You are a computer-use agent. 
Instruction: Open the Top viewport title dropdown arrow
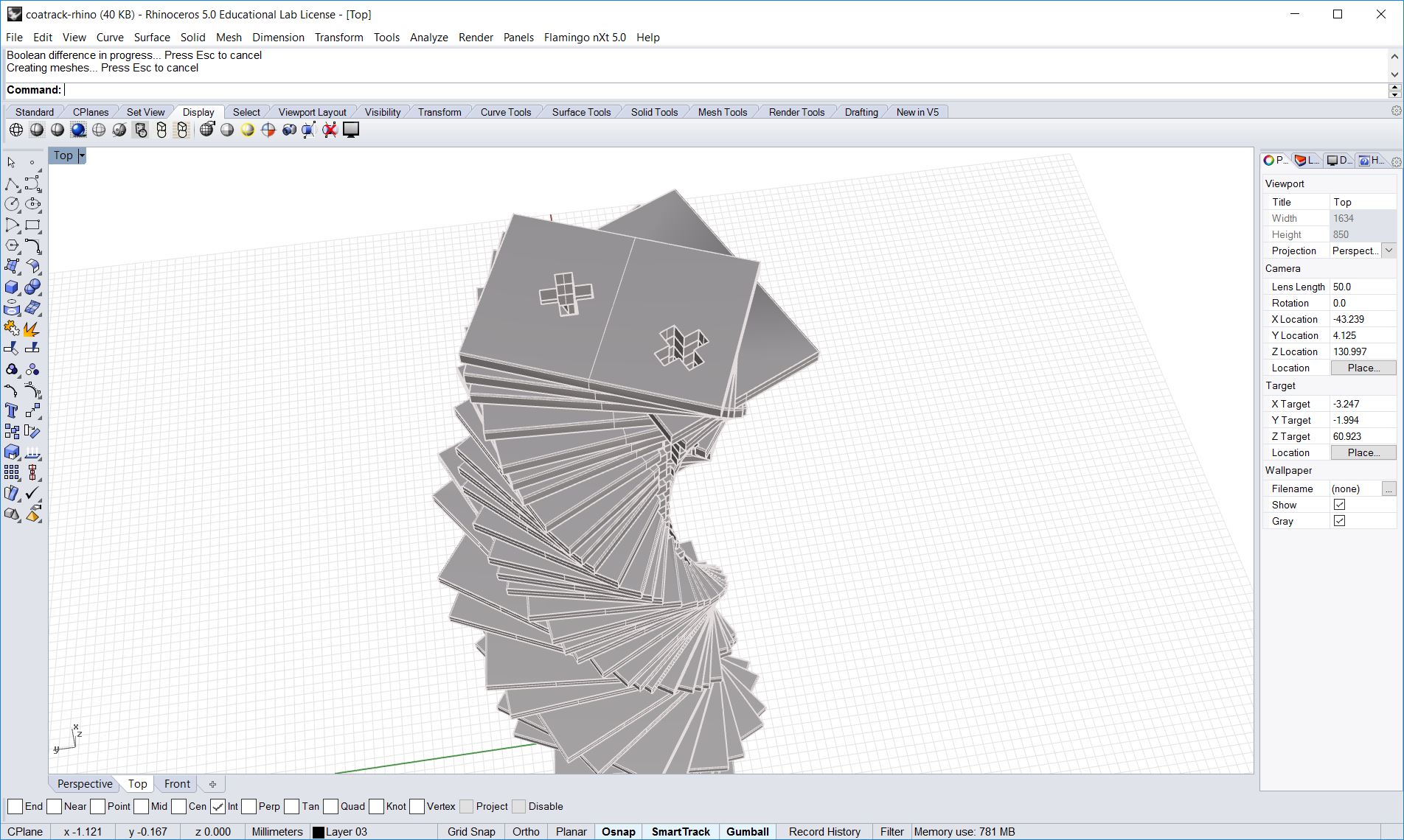(82, 155)
